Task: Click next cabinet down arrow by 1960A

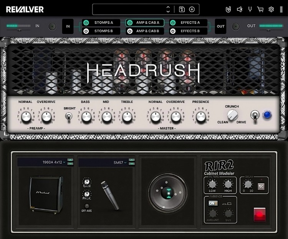Action: (70, 164)
